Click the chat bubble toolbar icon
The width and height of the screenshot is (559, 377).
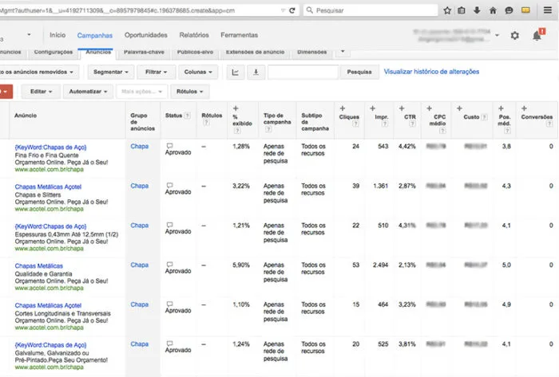pos(509,10)
